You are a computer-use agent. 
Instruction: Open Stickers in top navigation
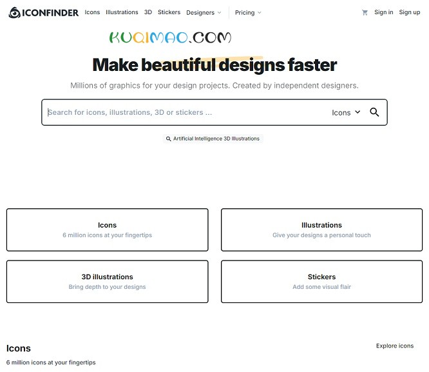tap(169, 12)
